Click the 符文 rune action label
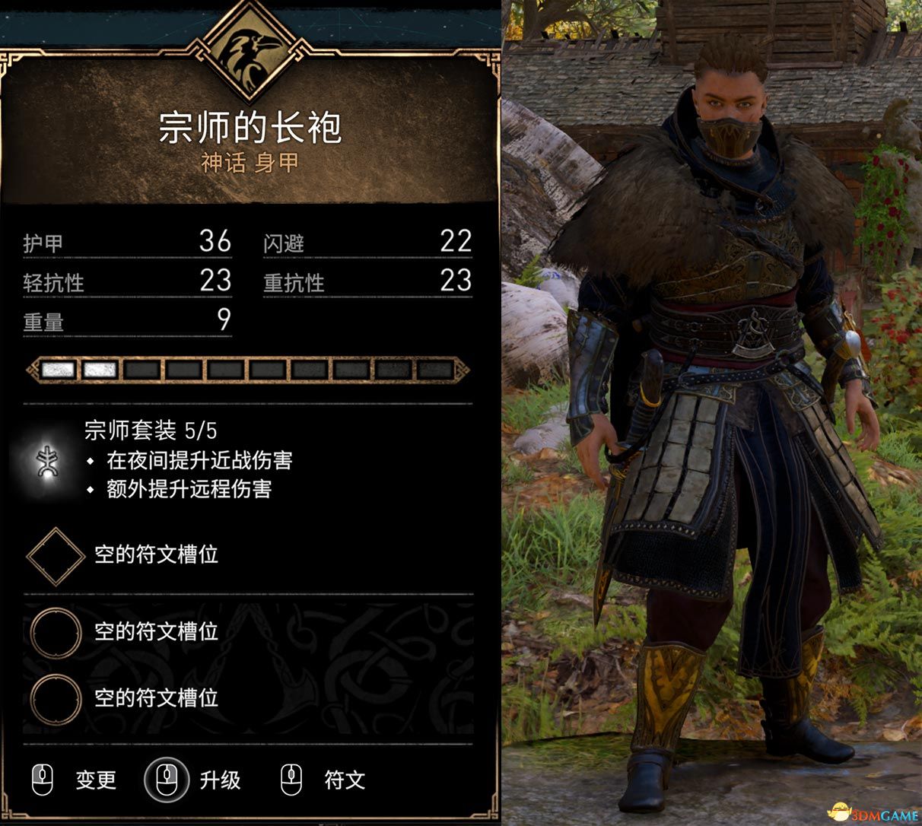922x826 pixels. click(345, 780)
